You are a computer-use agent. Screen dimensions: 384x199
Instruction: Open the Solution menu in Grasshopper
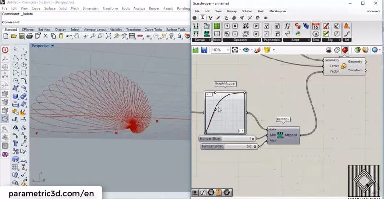pyautogui.click(x=247, y=11)
